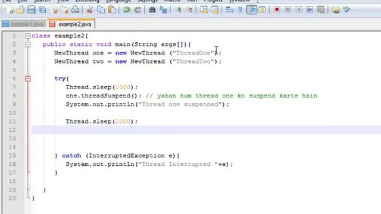
Task: Run spell check with the ABC checkmark icon
Action: tap(346, 10)
